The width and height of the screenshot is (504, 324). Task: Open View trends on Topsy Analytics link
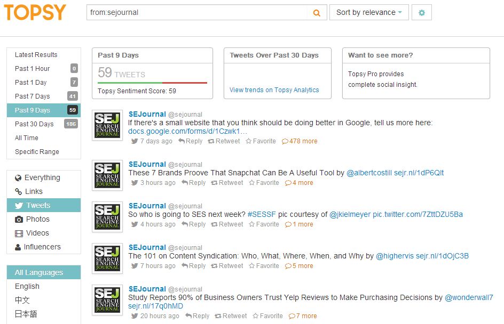point(274,90)
